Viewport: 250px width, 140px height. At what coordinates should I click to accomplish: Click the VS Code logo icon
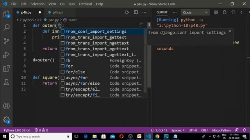coord(5,4)
